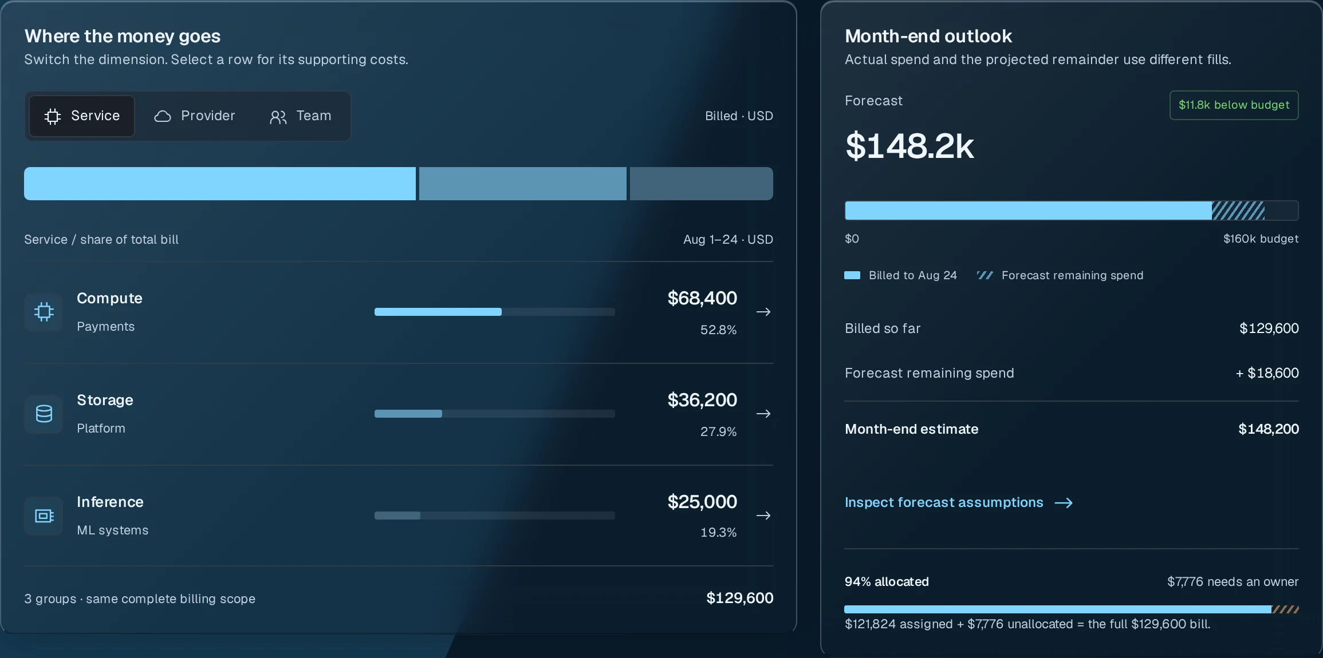Image resolution: width=1323 pixels, height=658 pixels.
Task: Click the forecast budget progress bar
Action: coord(1072,211)
